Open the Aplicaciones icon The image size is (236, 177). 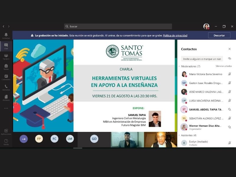[x=6, y=132]
